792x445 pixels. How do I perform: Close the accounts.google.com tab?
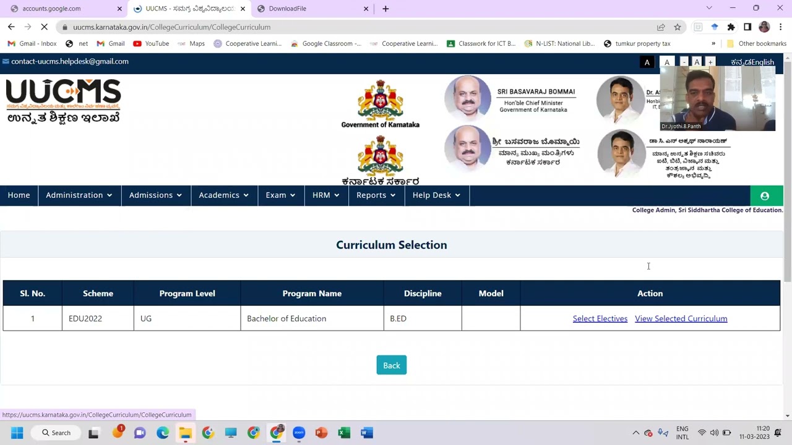tap(119, 9)
